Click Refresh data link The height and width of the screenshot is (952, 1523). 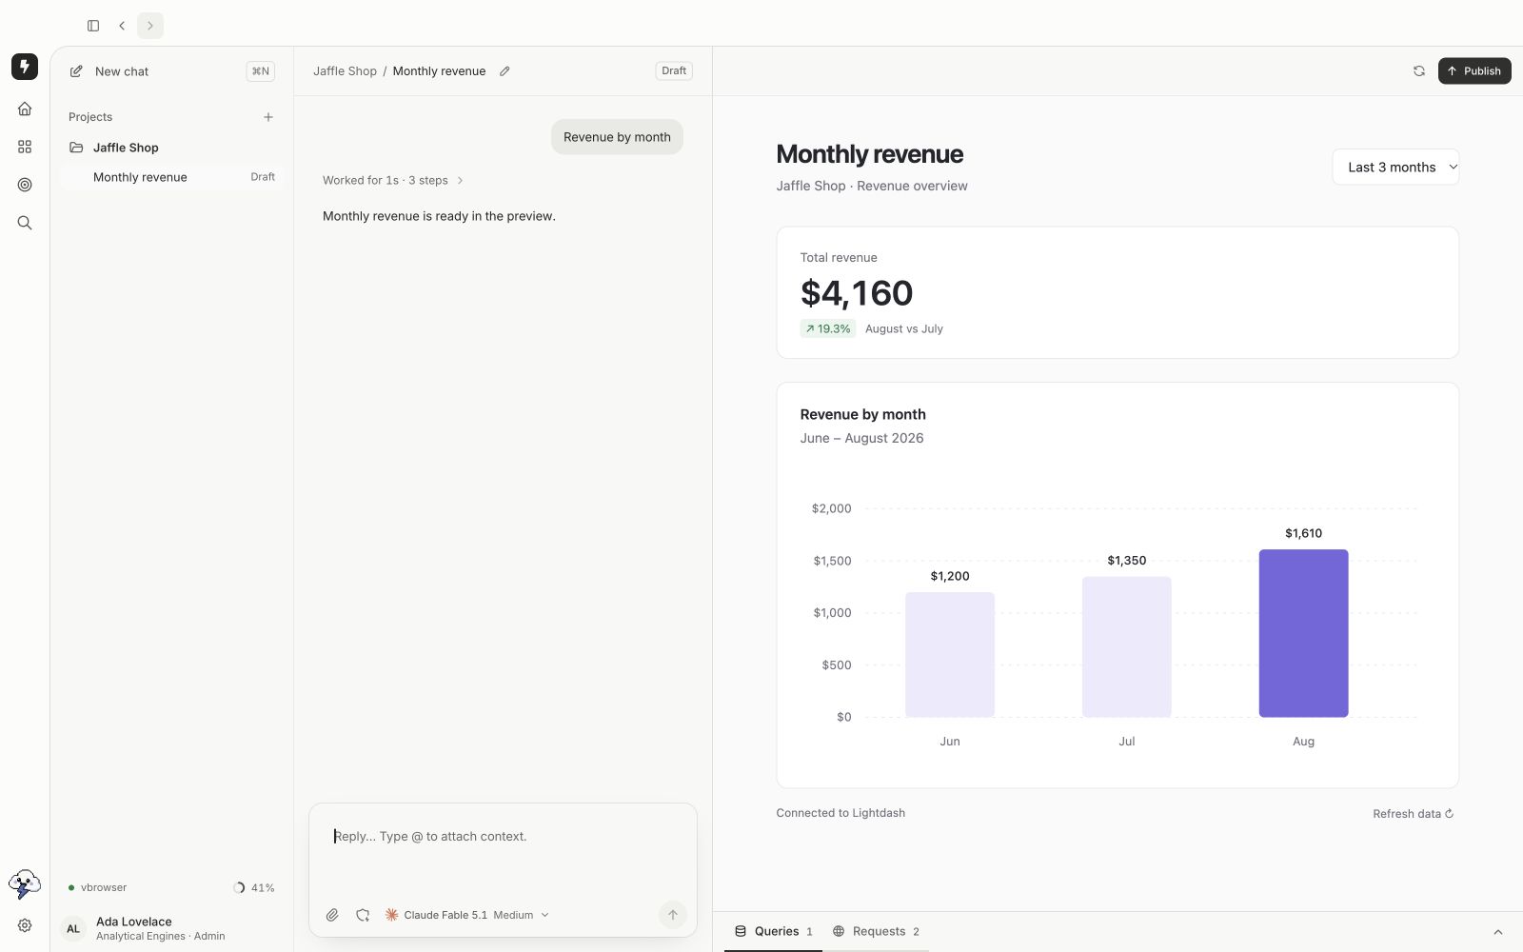1413,814
